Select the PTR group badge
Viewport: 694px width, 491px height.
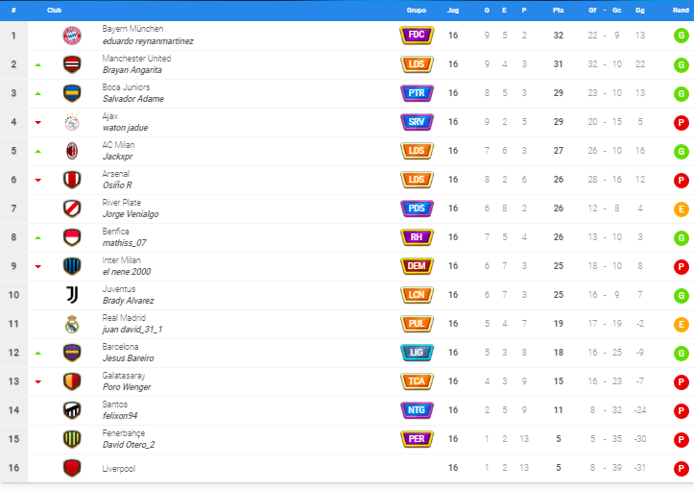click(x=417, y=93)
